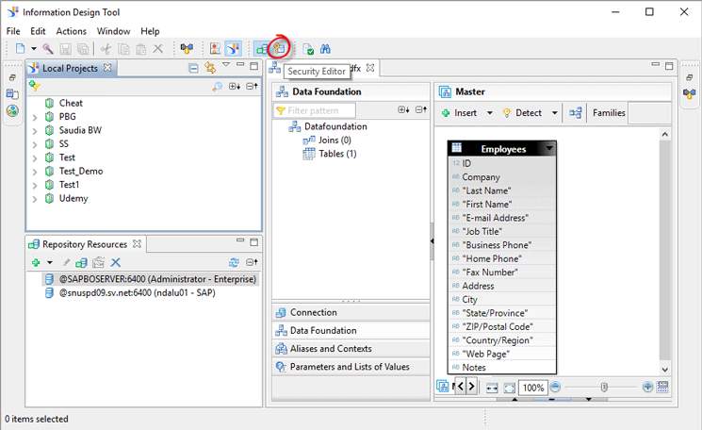
Task: Open the Insert dropdown arrow
Action: click(489, 113)
